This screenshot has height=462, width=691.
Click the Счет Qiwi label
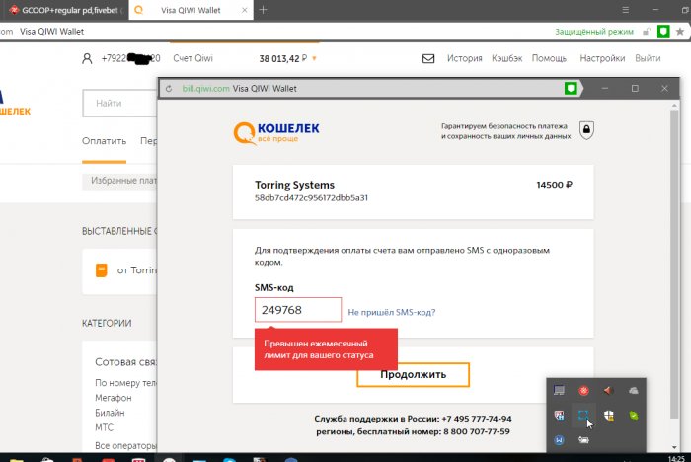click(x=192, y=58)
